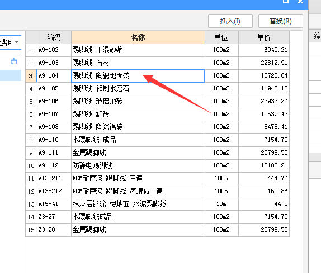Click the 插入(I) button
This screenshot has width=321, height=273.
230,21
